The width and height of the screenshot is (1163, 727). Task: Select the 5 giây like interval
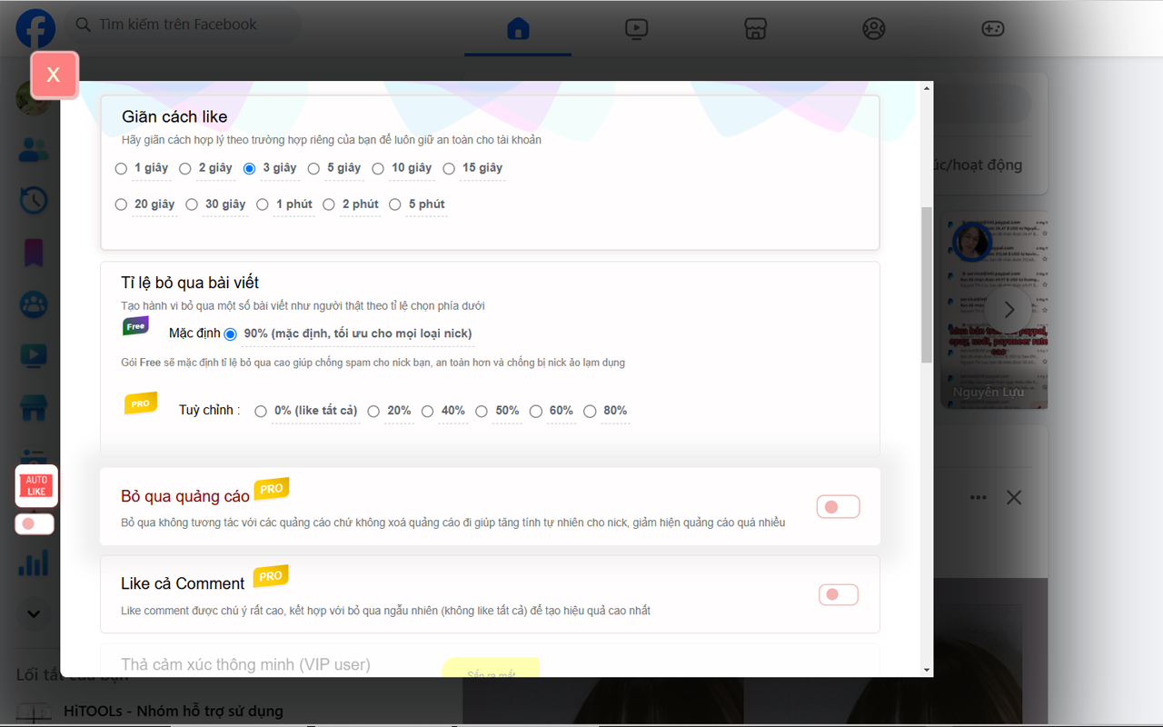pyautogui.click(x=313, y=168)
